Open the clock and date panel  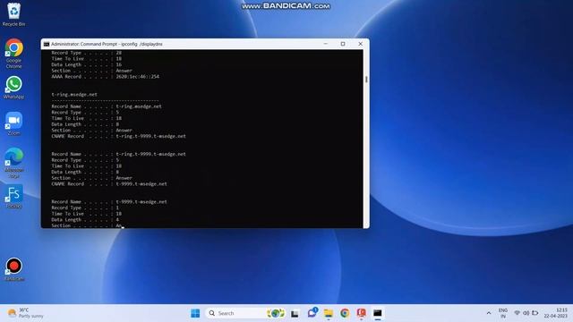[555, 313]
